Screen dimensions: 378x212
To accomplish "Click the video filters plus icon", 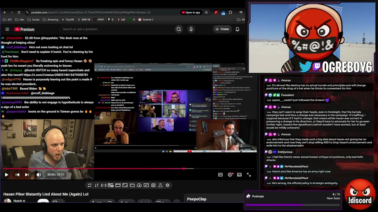I will pyautogui.click(x=146, y=185).
